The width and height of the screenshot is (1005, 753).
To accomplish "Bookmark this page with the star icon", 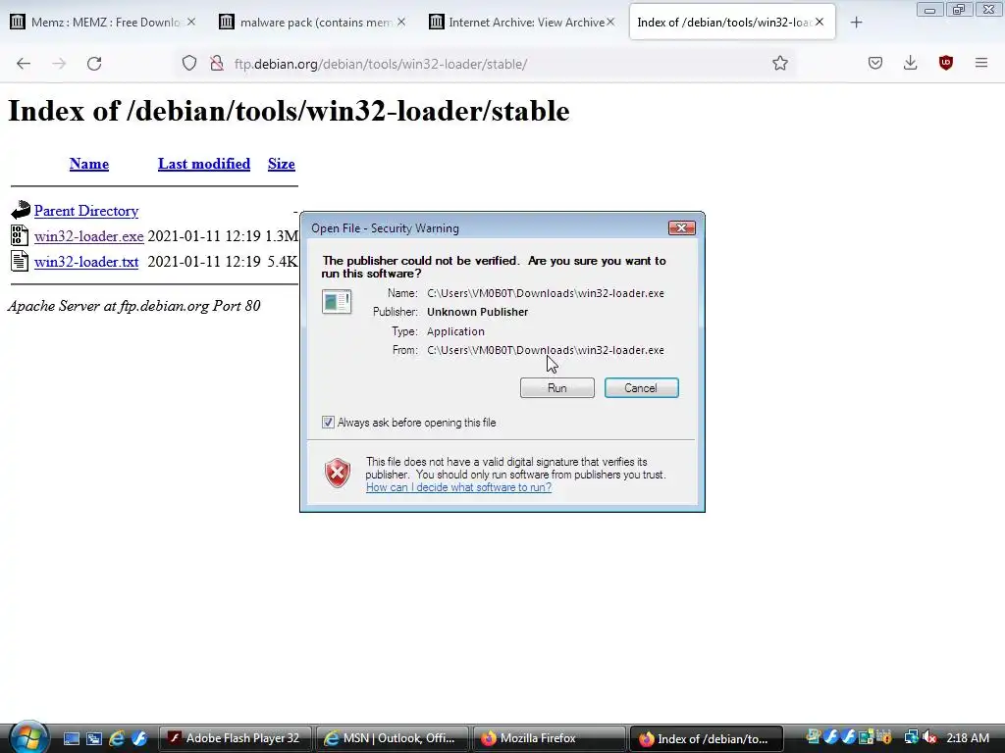I will (x=780, y=63).
